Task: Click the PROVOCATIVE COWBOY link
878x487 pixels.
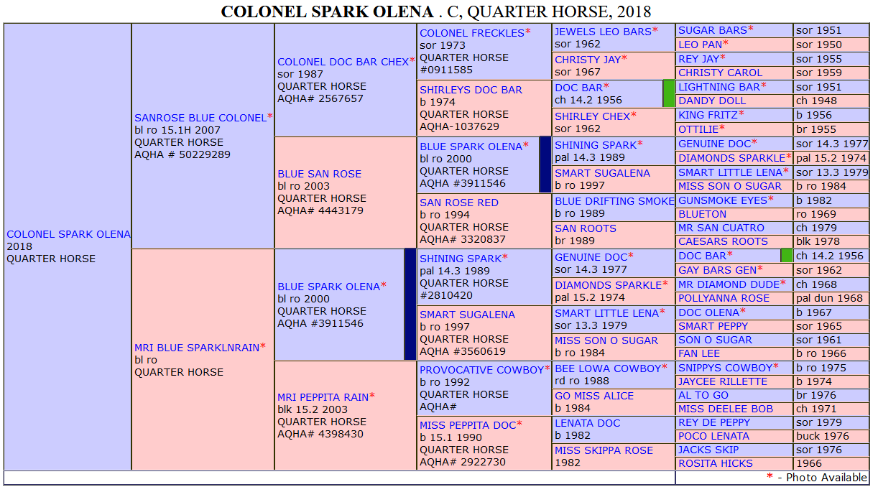Action: tap(481, 370)
